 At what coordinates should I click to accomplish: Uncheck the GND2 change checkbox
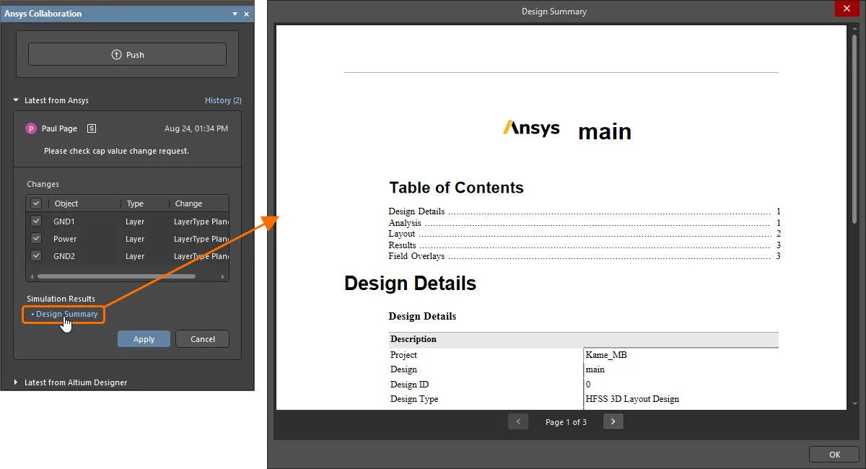point(36,255)
